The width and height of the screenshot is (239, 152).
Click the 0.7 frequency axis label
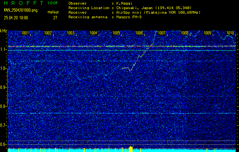click(x=3, y=125)
